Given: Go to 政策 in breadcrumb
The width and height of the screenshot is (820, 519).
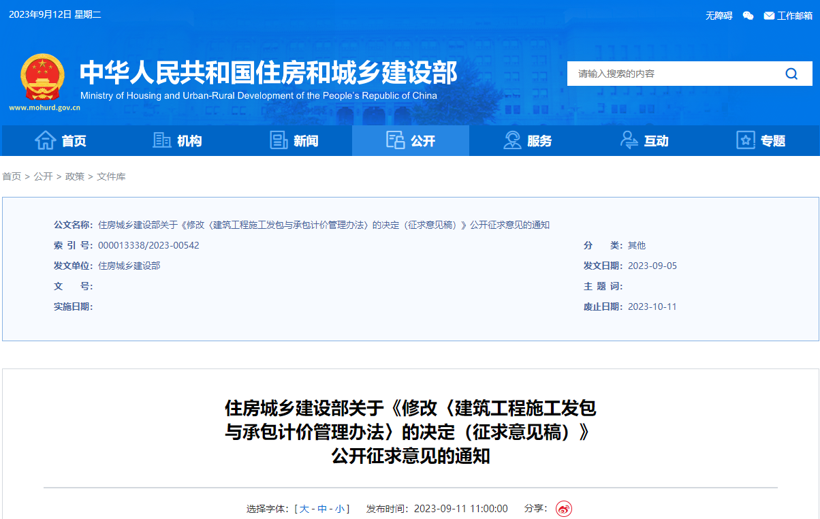Looking at the screenshot, I should [75, 176].
